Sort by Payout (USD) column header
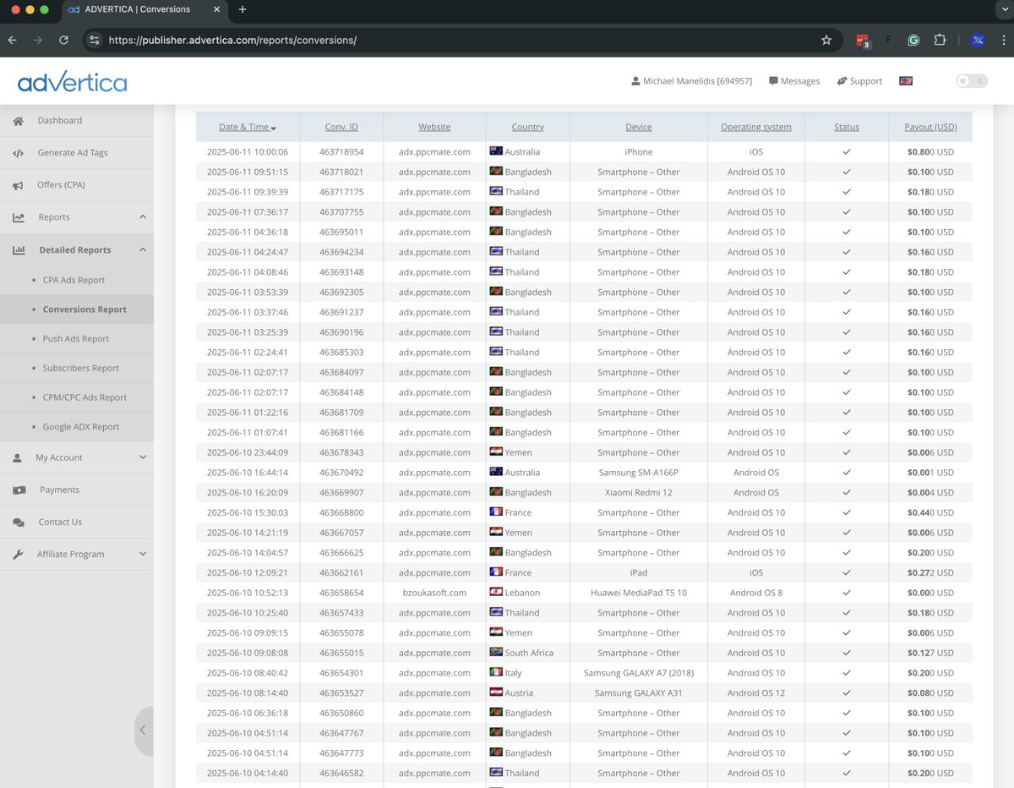The width and height of the screenshot is (1014, 788). (x=930, y=127)
